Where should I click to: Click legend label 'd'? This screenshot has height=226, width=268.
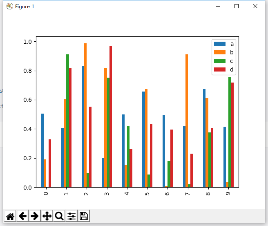click(232, 69)
